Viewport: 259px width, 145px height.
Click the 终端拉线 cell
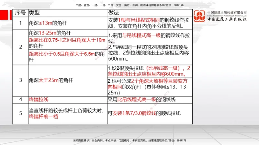[x=68, y=100]
